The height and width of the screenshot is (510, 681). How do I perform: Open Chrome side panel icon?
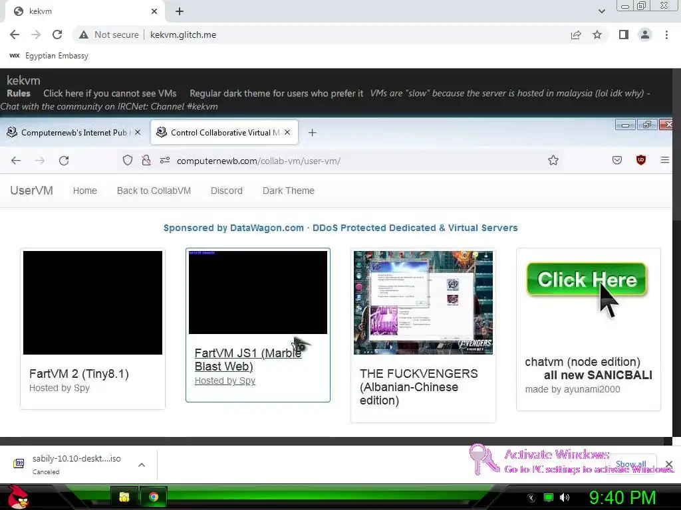(x=624, y=35)
